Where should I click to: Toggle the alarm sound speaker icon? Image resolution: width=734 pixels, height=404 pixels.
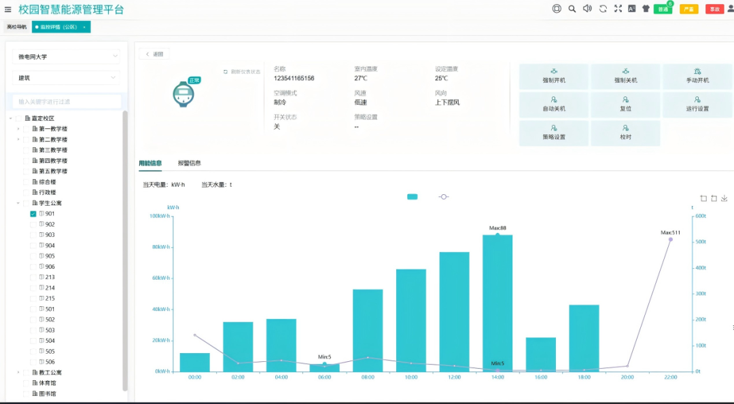click(x=587, y=9)
